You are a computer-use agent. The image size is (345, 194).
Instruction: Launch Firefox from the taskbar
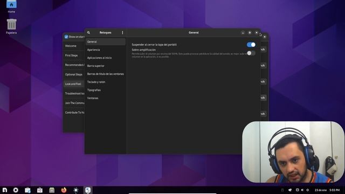click(x=64, y=190)
